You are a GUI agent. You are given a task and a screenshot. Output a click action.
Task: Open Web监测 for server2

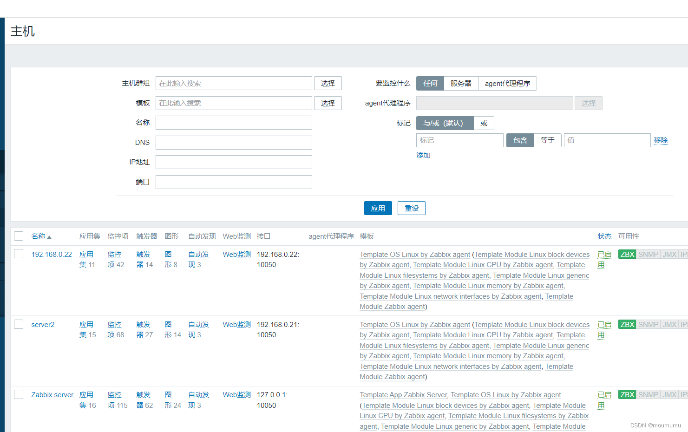237,324
